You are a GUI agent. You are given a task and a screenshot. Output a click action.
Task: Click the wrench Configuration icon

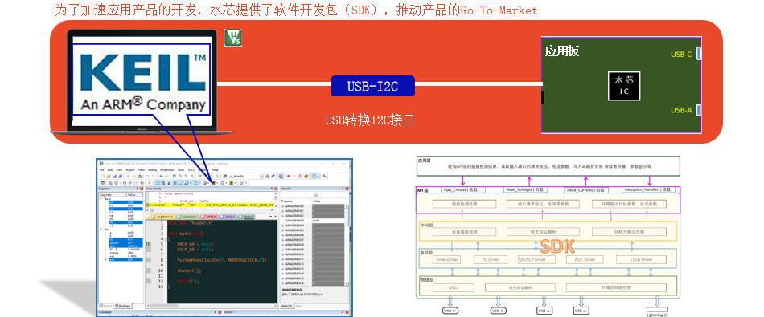click(x=325, y=176)
